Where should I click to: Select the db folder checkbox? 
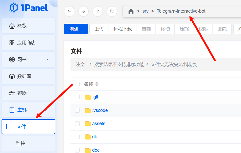click(77, 137)
